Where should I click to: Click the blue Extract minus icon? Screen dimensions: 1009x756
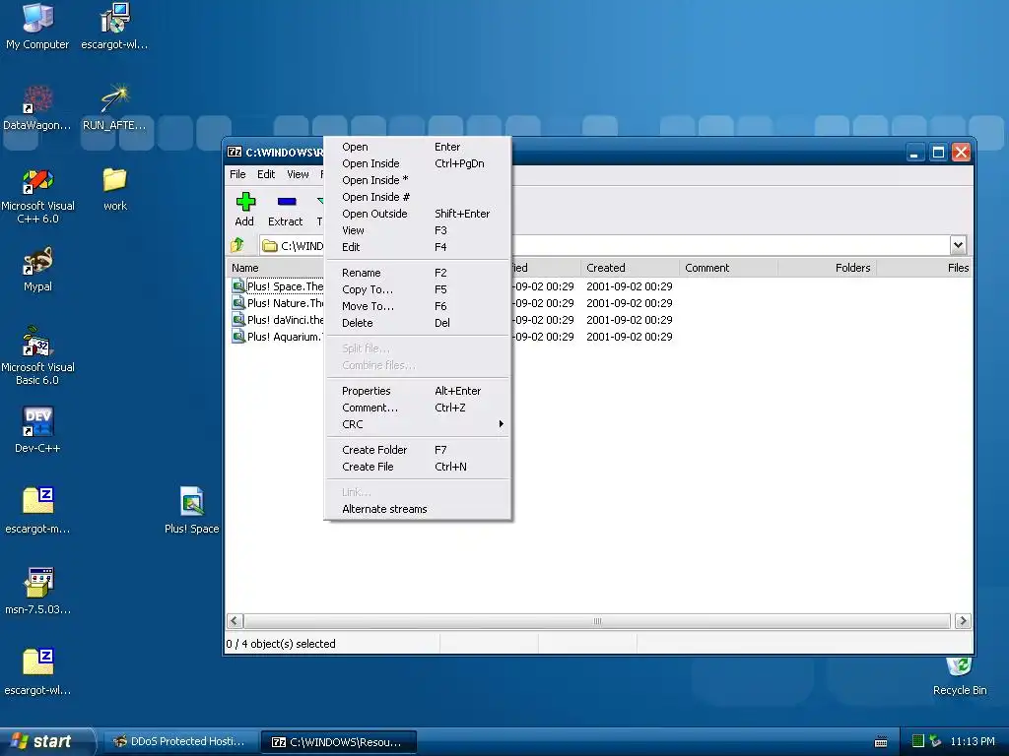pyautogui.click(x=287, y=201)
